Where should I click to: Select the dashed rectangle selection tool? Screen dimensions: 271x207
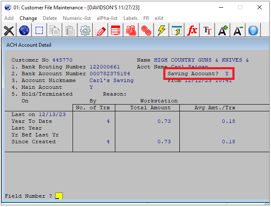39,31
